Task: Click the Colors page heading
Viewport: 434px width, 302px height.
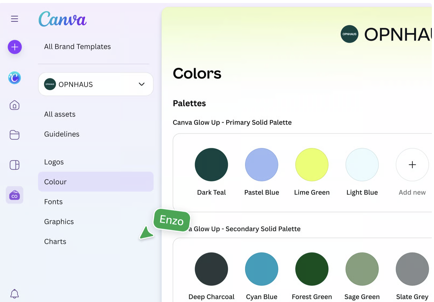Action: point(197,73)
